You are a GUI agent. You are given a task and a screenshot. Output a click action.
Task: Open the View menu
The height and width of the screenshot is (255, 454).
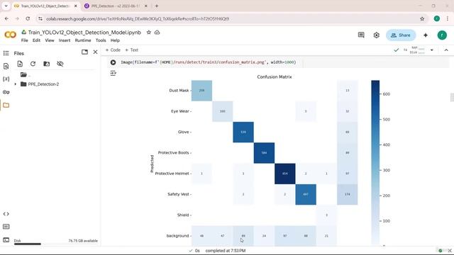click(x=50, y=40)
